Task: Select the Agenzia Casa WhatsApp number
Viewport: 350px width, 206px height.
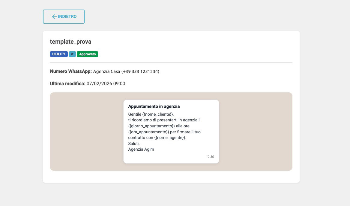Action: [x=126, y=71]
